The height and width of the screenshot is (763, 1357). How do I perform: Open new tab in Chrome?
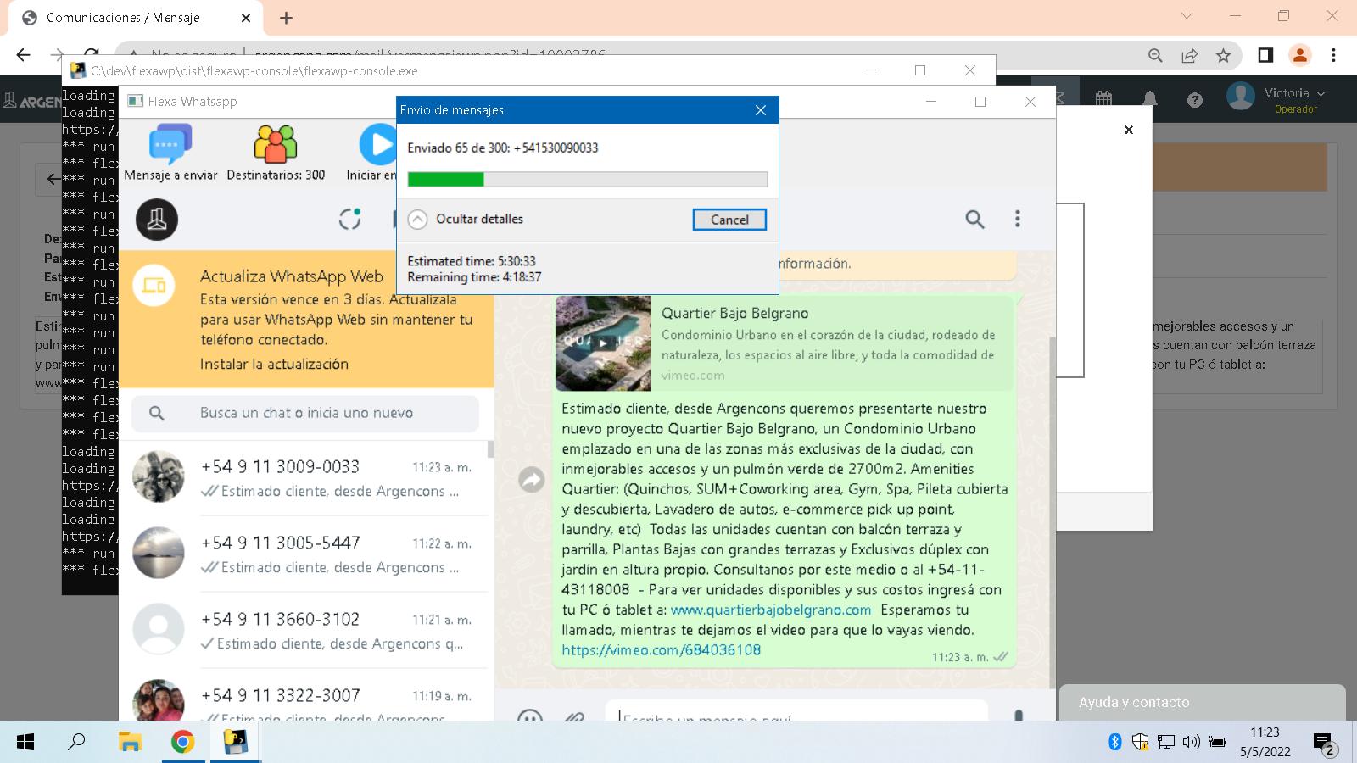[286, 18]
